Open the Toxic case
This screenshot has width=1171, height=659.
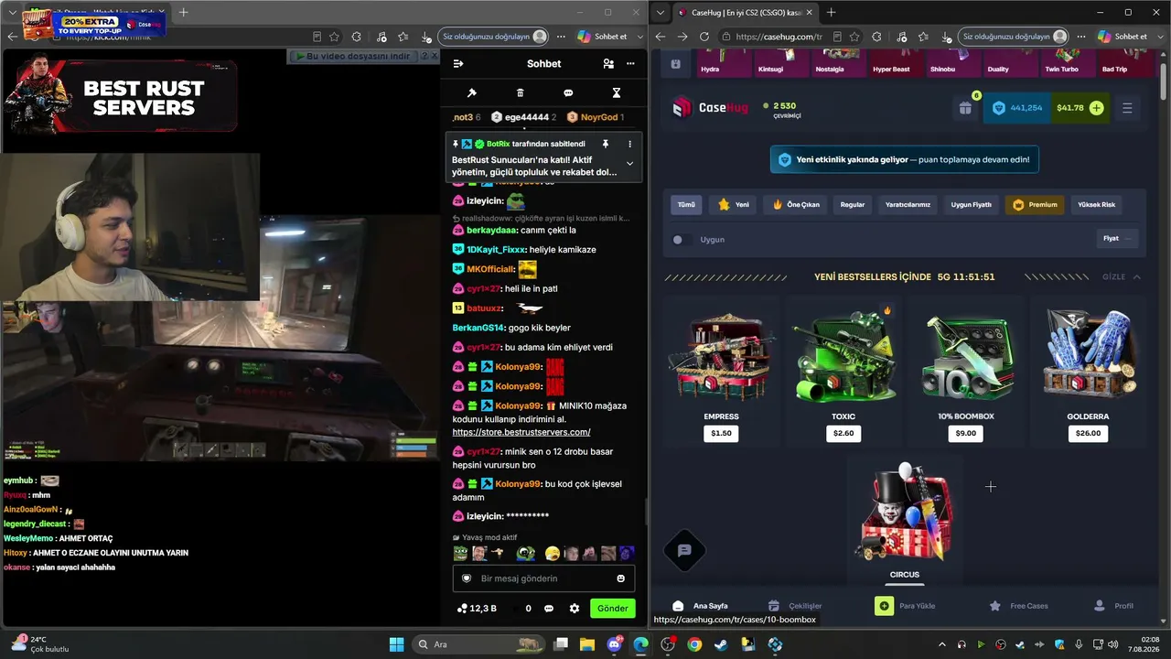(x=843, y=373)
